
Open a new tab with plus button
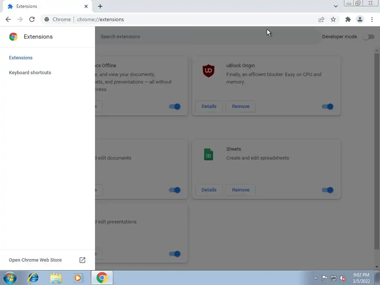pyautogui.click(x=100, y=7)
